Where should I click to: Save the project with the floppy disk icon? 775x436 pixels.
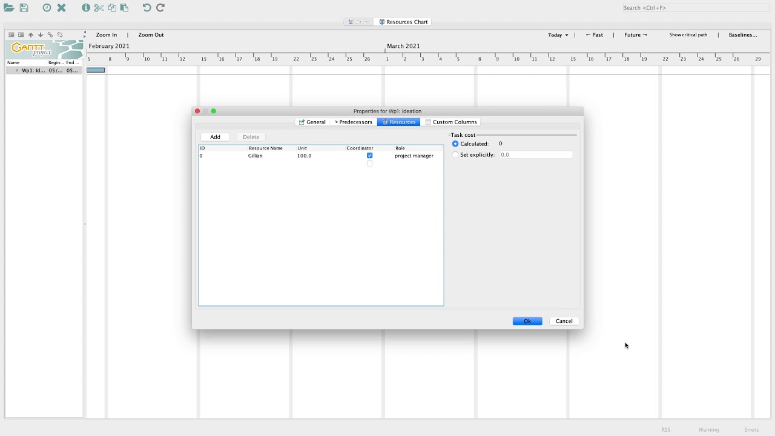[x=24, y=8]
